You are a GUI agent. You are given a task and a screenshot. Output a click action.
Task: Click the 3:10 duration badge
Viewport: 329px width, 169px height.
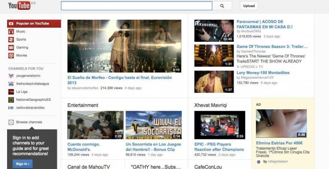176,69
